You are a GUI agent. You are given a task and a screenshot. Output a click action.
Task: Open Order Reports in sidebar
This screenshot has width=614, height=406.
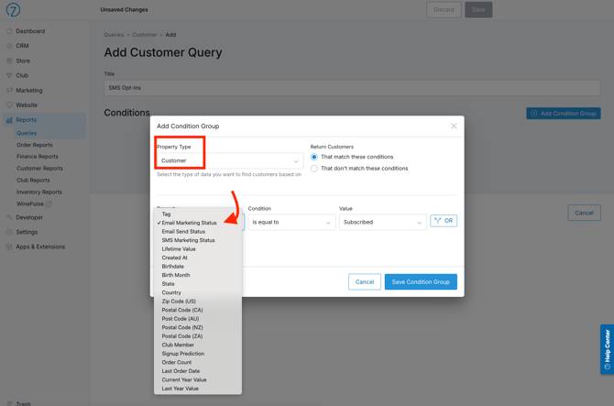coord(35,145)
